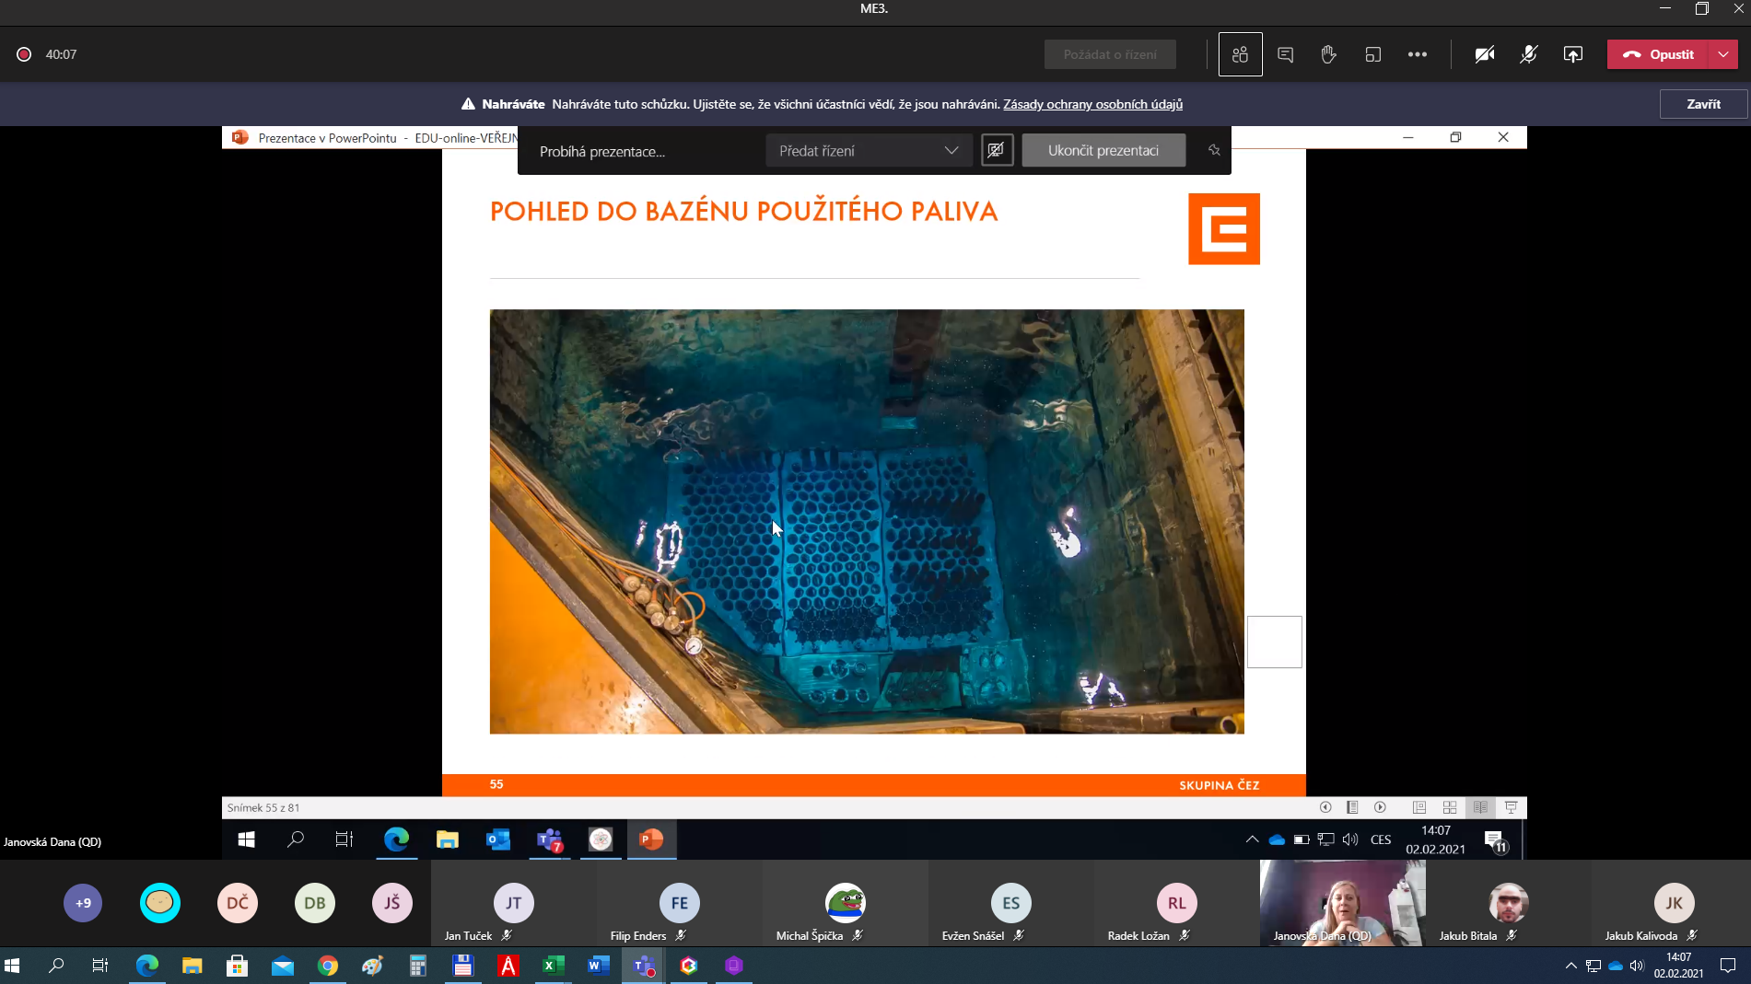Open the Mail app from the taskbar
The width and height of the screenshot is (1751, 984).
coord(282,966)
